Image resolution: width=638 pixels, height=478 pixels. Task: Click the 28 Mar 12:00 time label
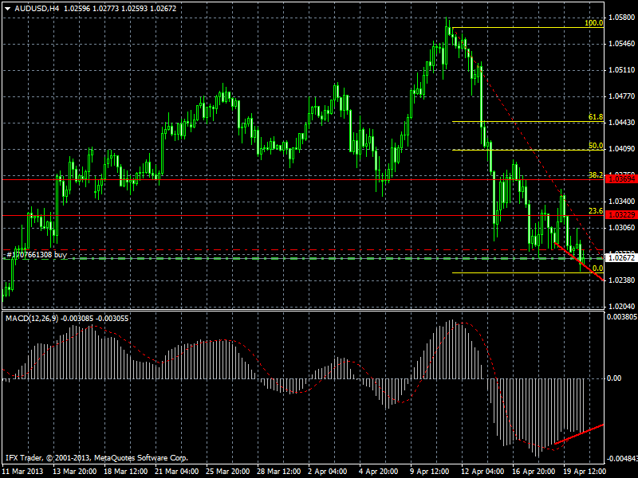pyautogui.click(x=278, y=472)
